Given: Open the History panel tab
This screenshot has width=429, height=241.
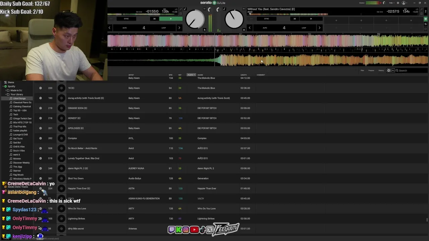Looking at the screenshot, I should click(x=381, y=71).
